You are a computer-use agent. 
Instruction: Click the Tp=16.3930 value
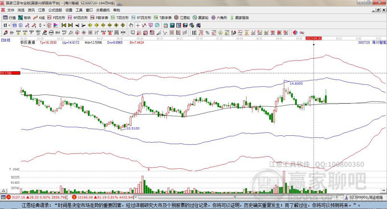pyautogui.click(x=48, y=42)
